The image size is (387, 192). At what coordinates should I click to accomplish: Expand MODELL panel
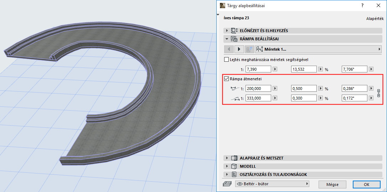tap(227, 166)
